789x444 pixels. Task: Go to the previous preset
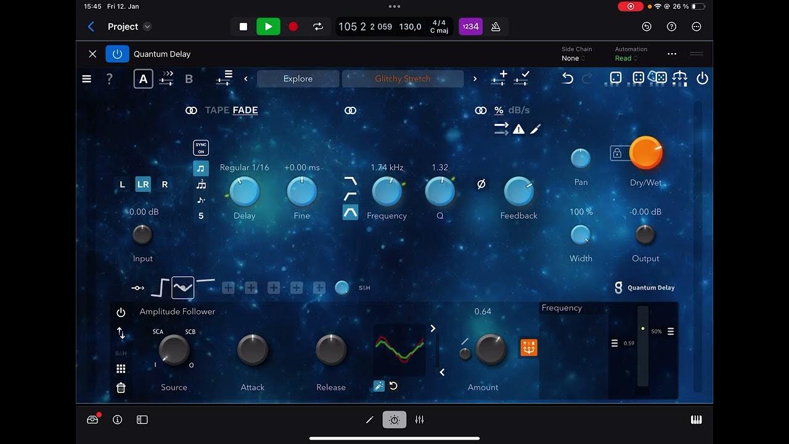pyautogui.click(x=246, y=78)
